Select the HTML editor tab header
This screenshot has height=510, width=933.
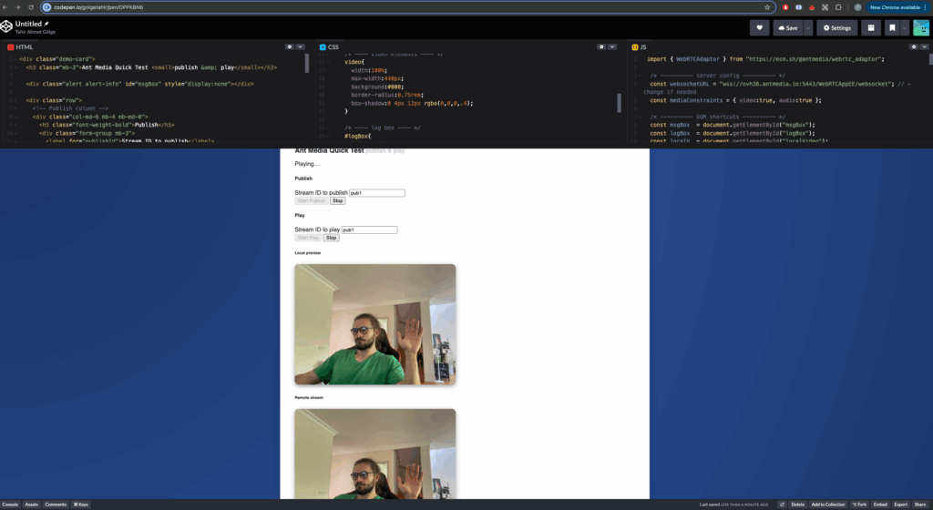point(20,47)
